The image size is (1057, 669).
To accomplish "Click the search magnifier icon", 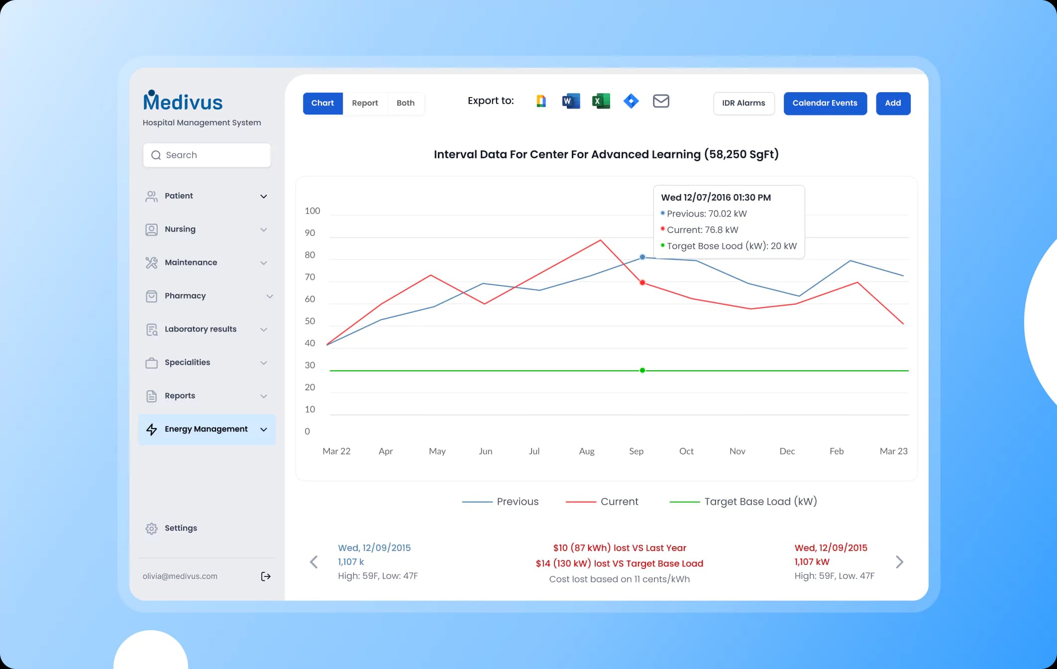I will [x=156, y=155].
